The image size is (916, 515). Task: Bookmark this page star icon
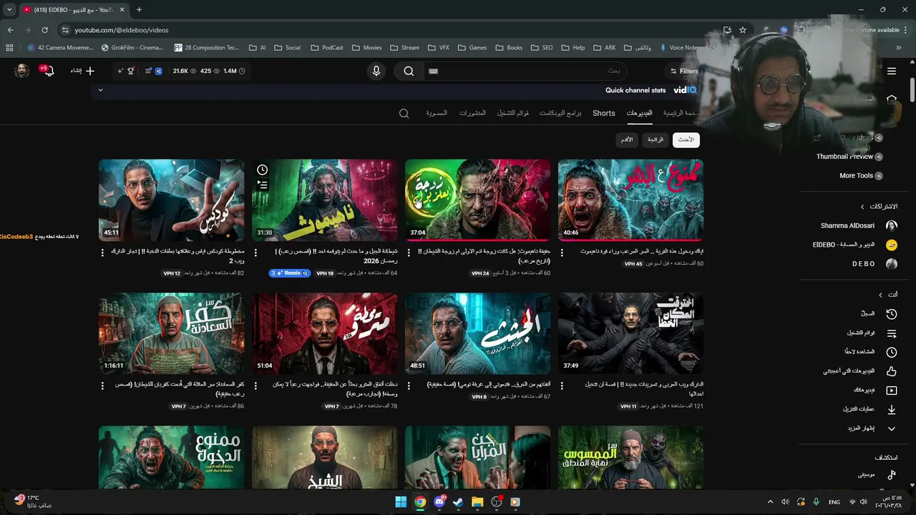click(743, 30)
